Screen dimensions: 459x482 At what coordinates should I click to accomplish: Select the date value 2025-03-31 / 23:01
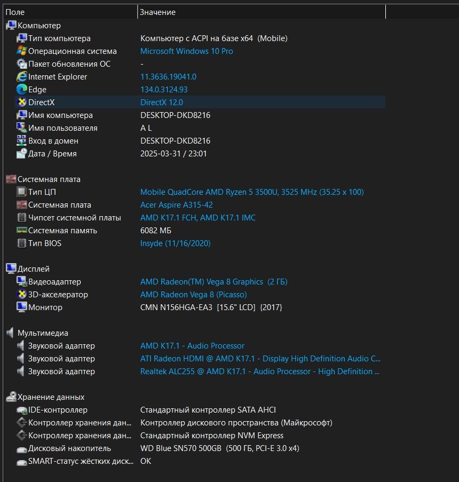click(173, 153)
